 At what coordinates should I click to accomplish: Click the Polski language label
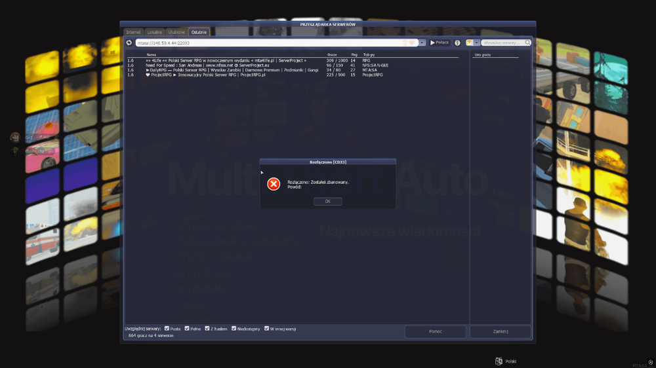pyautogui.click(x=511, y=361)
